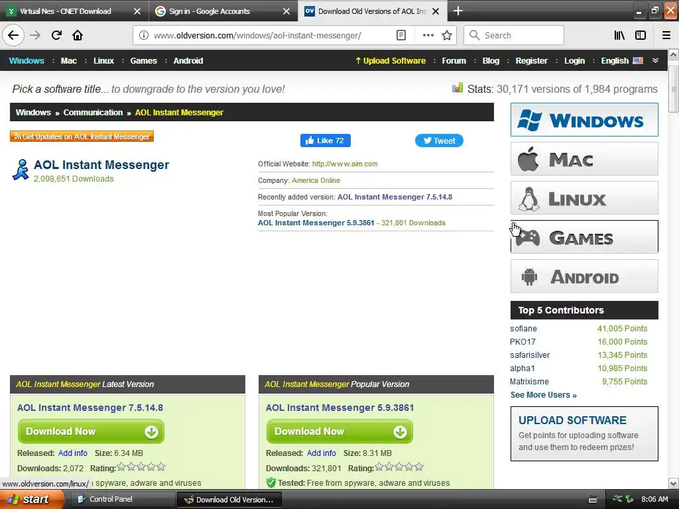Click the America Online company link

(316, 180)
